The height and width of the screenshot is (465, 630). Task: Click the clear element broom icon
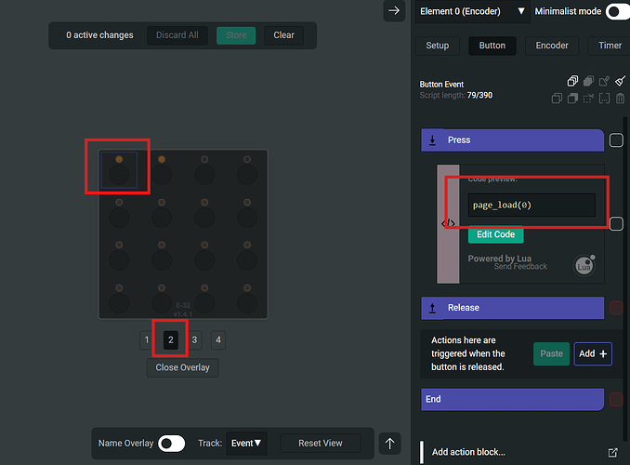coord(621,82)
